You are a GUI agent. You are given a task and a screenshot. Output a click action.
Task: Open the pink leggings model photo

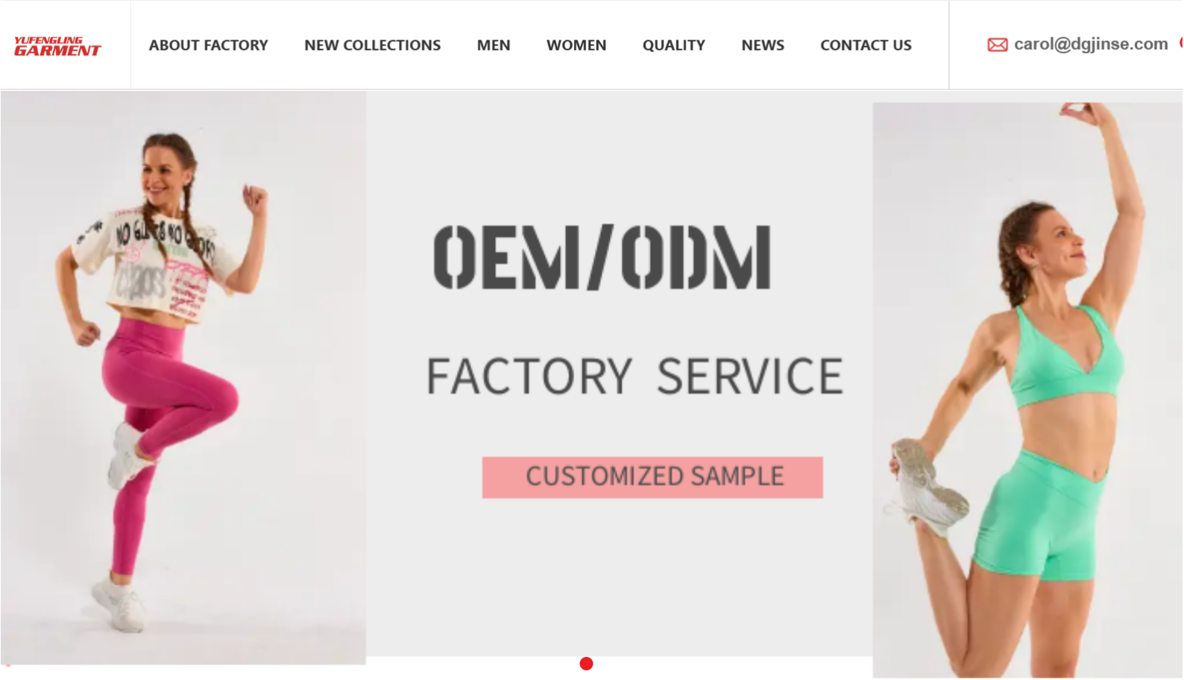(183, 377)
